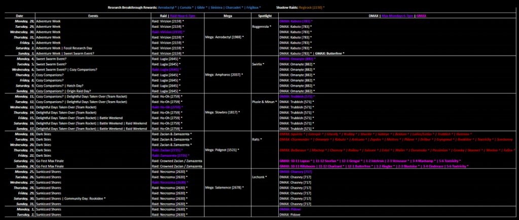Click red 'DMAX: Charmander' row on Tuesday 19
This screenshot has width=519, height=220.
point(397,140)
